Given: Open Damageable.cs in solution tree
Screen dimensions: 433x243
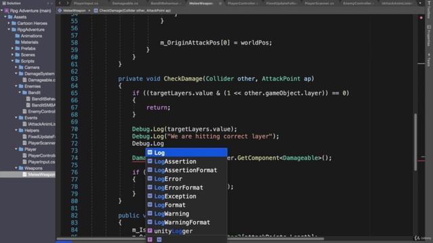Looking at the screenshot, I should click(39, 80).
